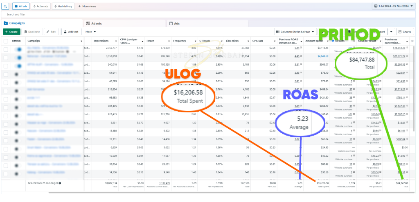The height and width of the screenshot is (202, 419).
Task: Click the Impressions column header
Action: coord(101,41)
